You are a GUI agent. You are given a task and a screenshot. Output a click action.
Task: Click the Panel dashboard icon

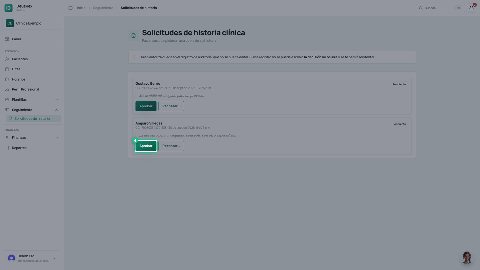7,39
